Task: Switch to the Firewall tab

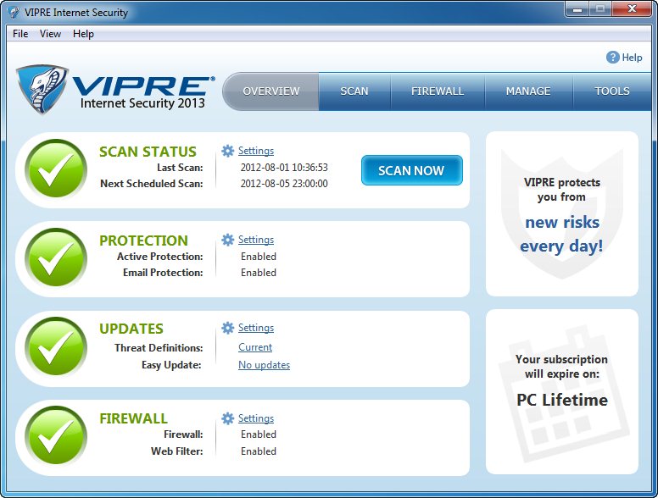Action: tap(438, 91)
